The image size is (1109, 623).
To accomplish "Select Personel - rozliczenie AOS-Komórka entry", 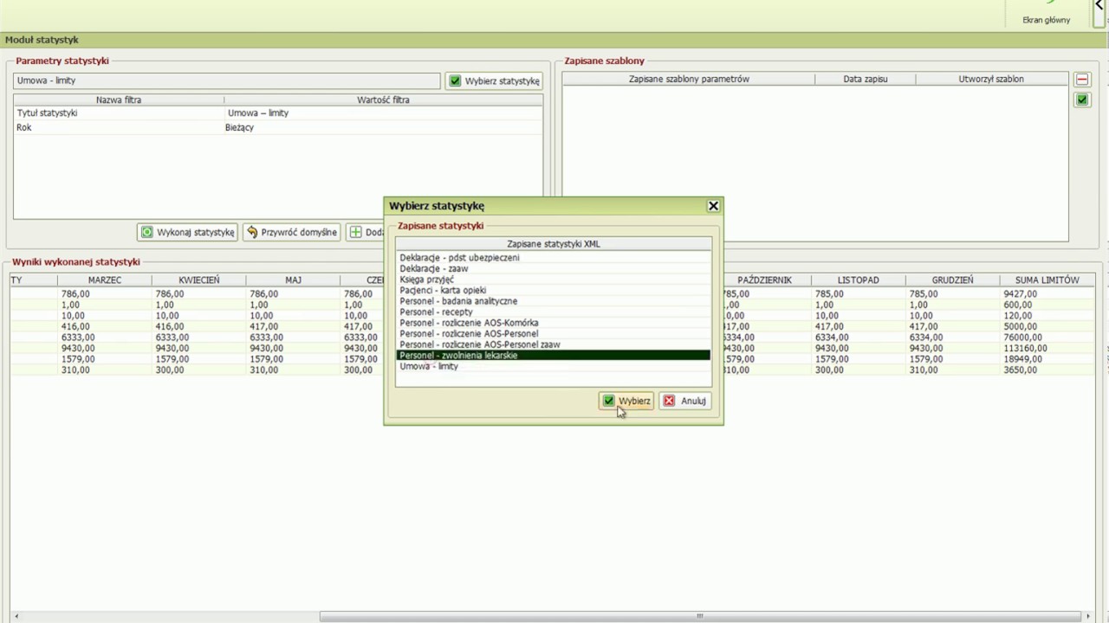I will (x=553, y=323).
